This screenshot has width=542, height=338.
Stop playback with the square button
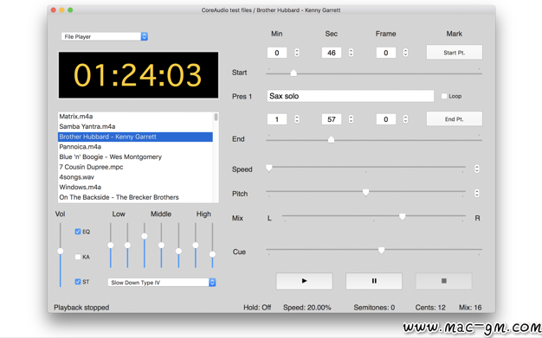tap(444, 281)
